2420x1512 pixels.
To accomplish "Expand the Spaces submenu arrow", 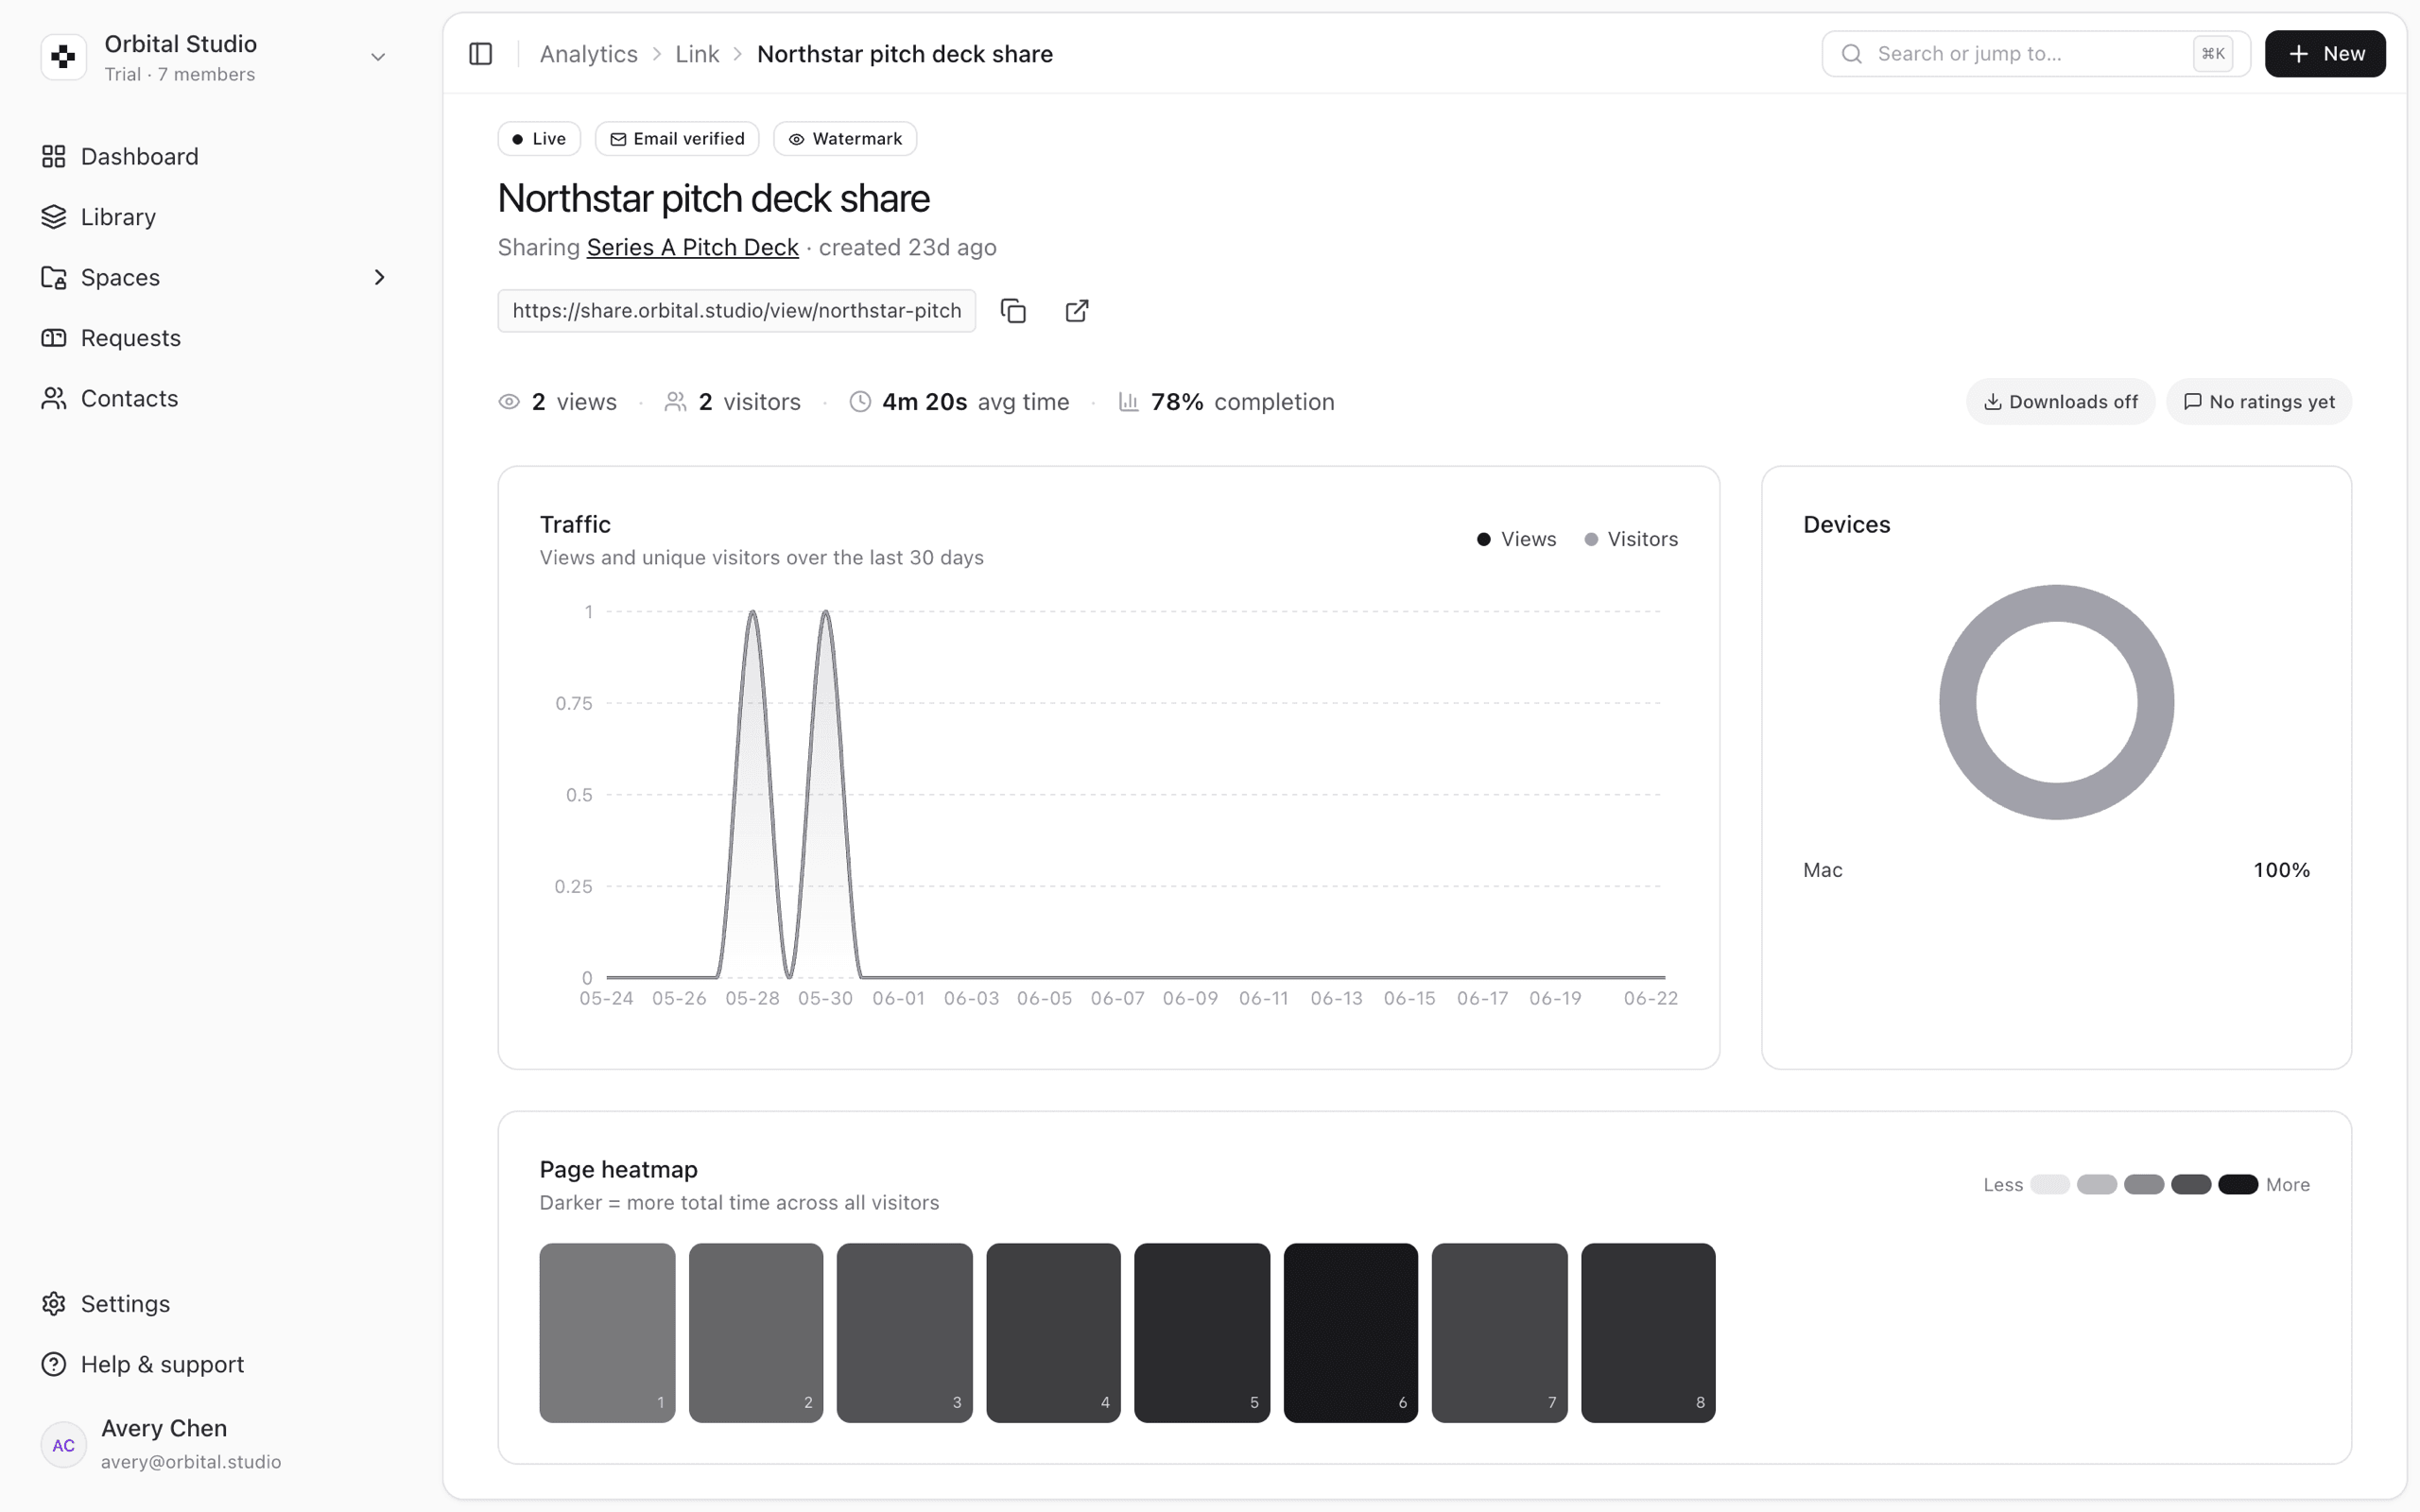I will click(379, 277).
